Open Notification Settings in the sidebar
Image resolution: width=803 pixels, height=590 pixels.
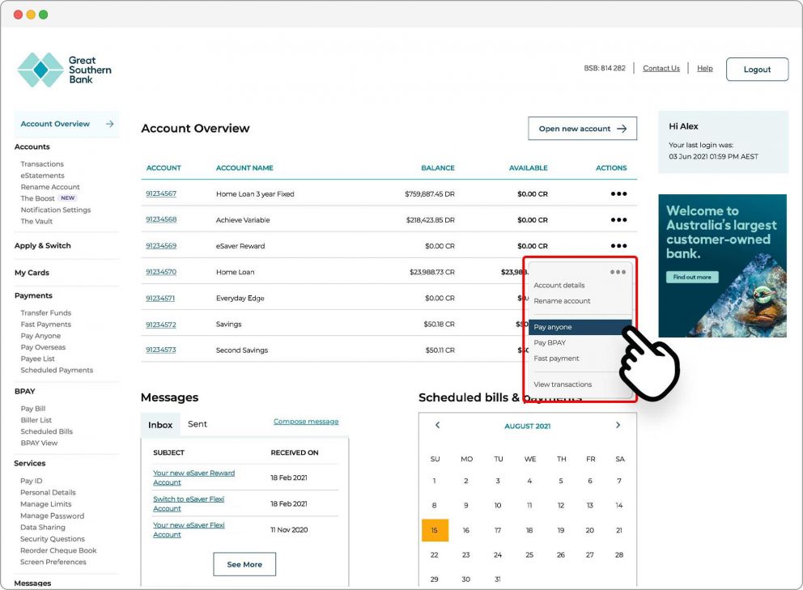point(55,210)
